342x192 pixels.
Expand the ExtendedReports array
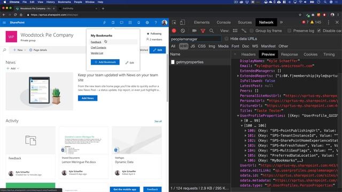pos(238,76)
